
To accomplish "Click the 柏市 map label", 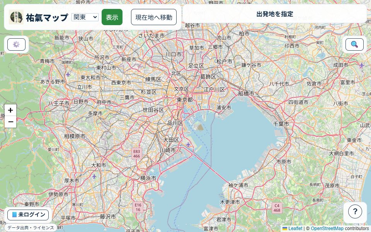I will 244,33.
